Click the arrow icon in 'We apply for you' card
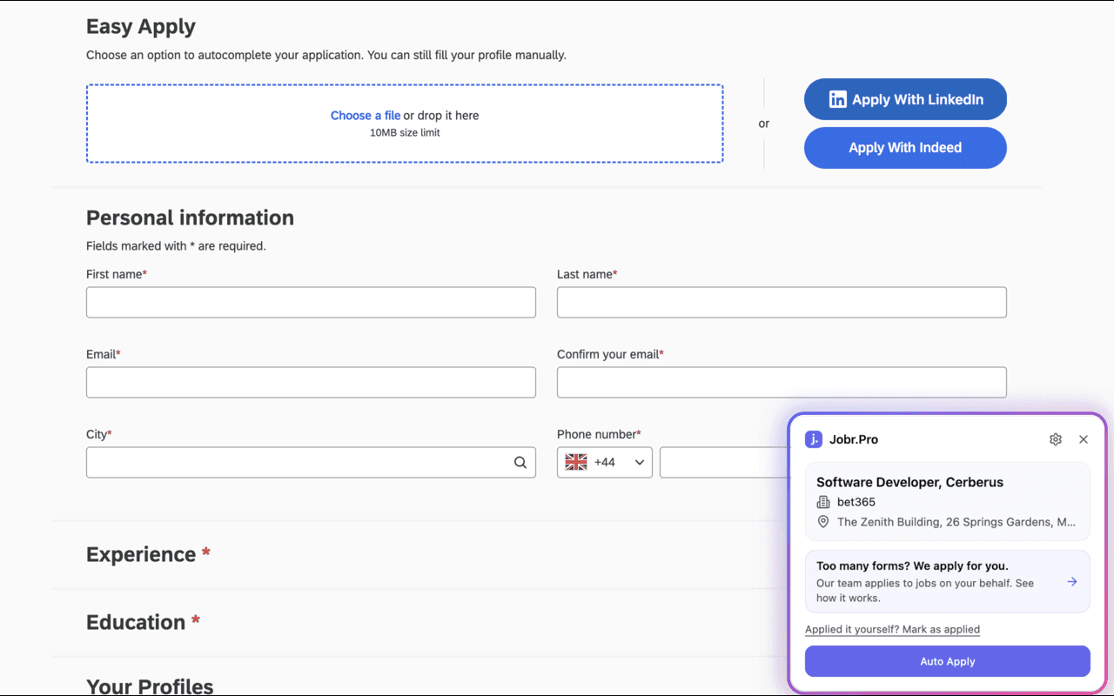1114x696 pixels. coord(1072,581)
